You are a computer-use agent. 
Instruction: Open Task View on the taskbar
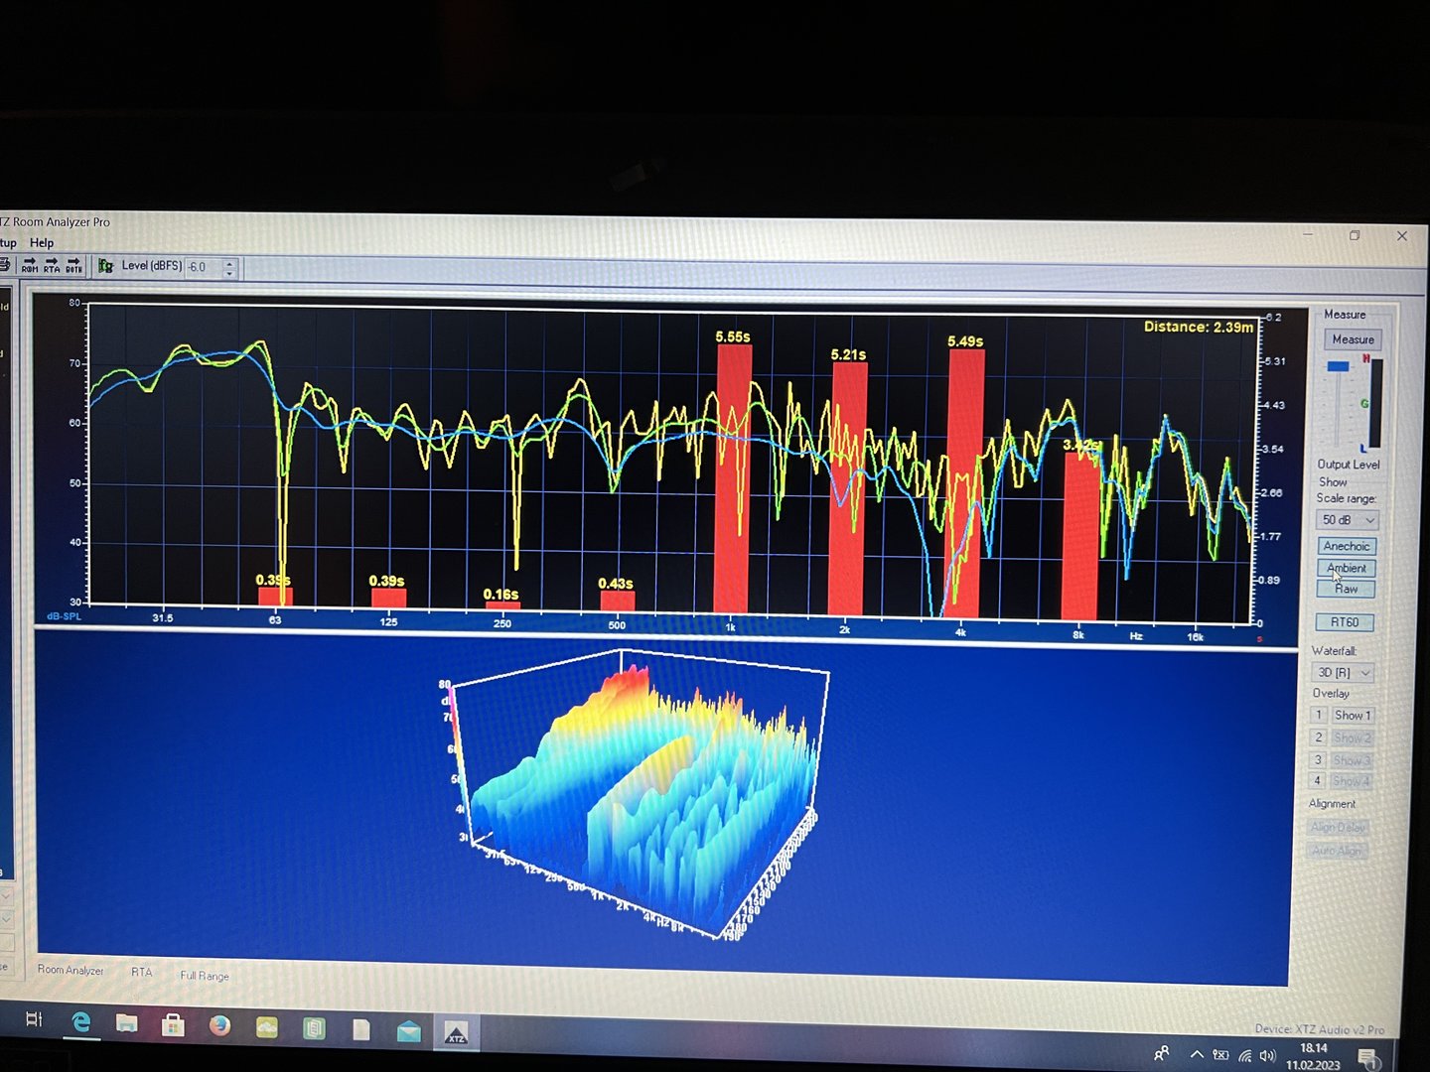coord(34,1019)
